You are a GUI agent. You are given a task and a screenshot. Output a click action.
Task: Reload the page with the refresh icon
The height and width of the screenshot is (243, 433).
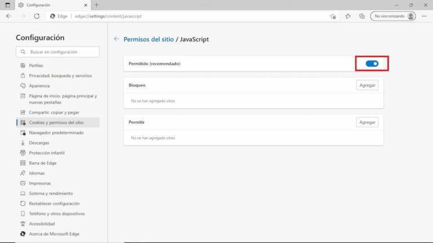click(37, 16)
